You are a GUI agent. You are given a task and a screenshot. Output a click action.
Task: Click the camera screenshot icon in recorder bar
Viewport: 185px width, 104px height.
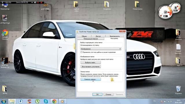click(x=35, y=2)
